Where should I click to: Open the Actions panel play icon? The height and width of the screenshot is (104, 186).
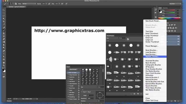155,13
